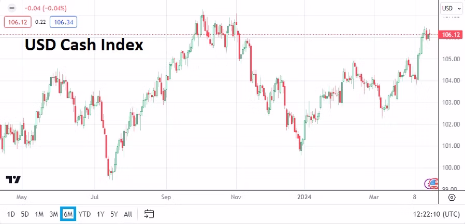465x224 pixels.
Task: Click the TradingView logo on chart
Action: pos(13,179)
